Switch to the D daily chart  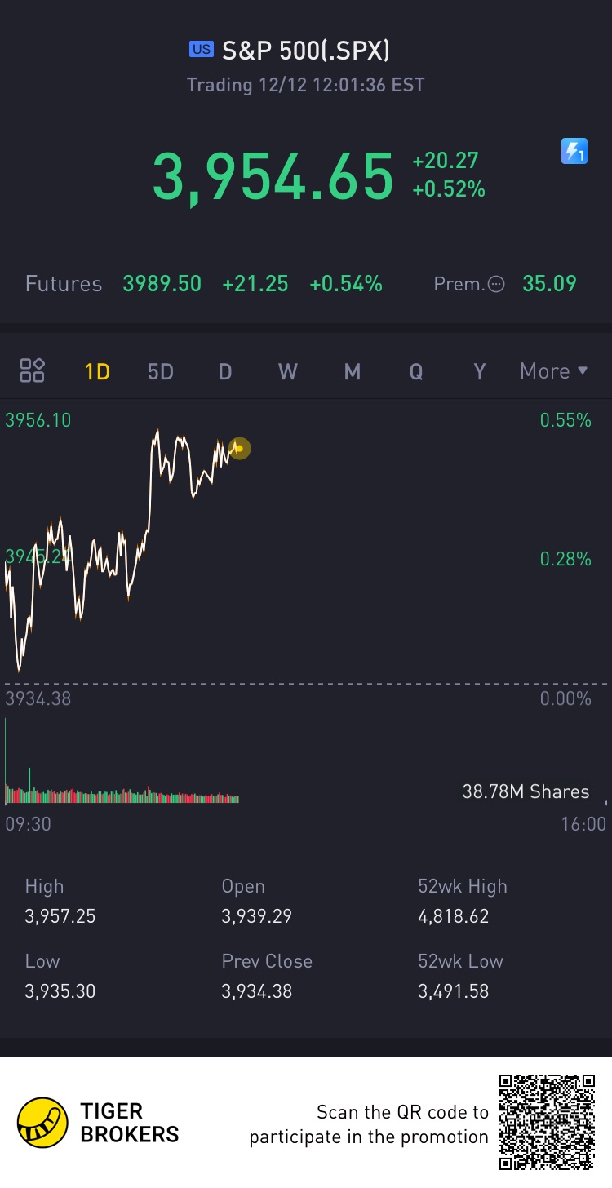pyautogui.click(x=225, y=372)
